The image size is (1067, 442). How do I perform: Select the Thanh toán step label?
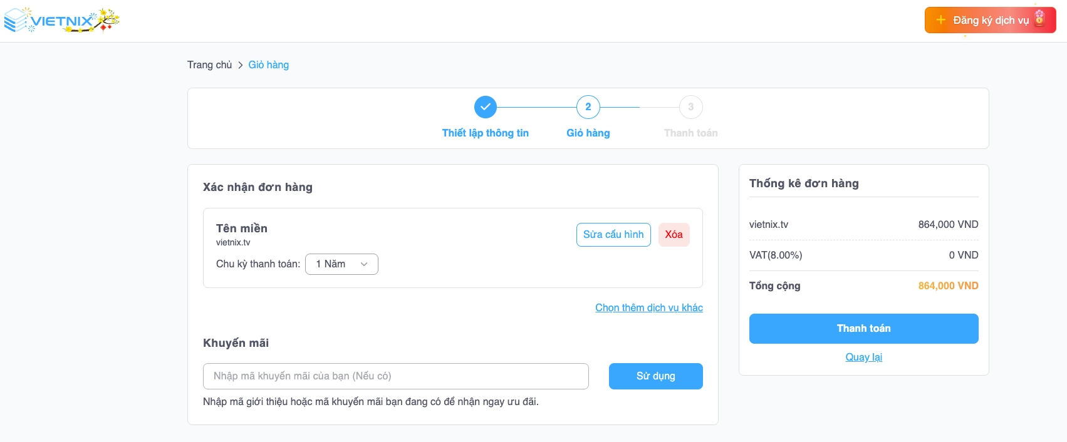[691, 133]
